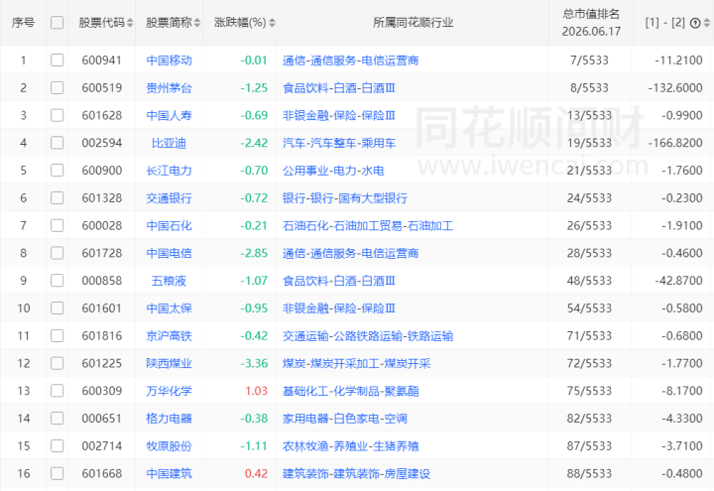The height and width of the screenshot is (491, 714).
Task: Check the 五粮液 row checkbox
Action: 57,281
